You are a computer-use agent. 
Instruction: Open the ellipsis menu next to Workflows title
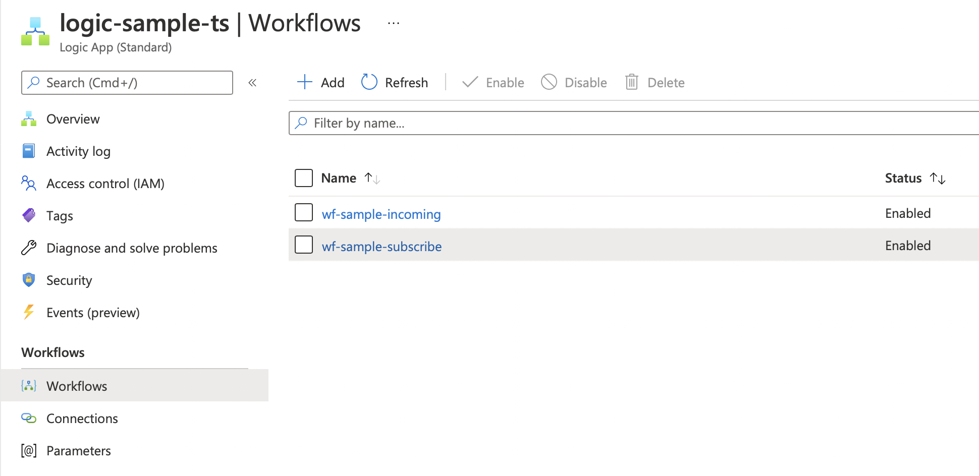[393, 22]
